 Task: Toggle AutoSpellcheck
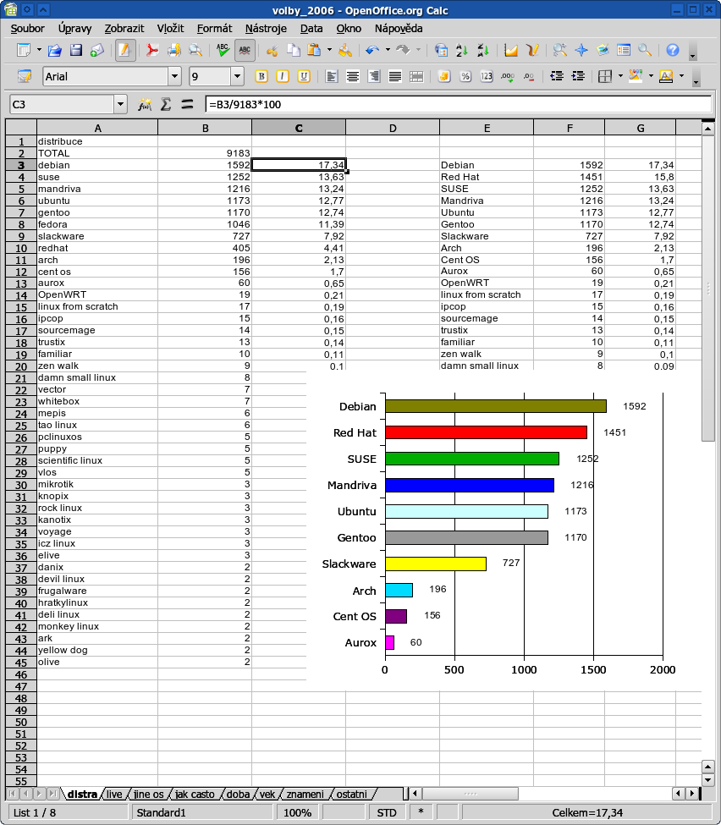click(245, 49)
